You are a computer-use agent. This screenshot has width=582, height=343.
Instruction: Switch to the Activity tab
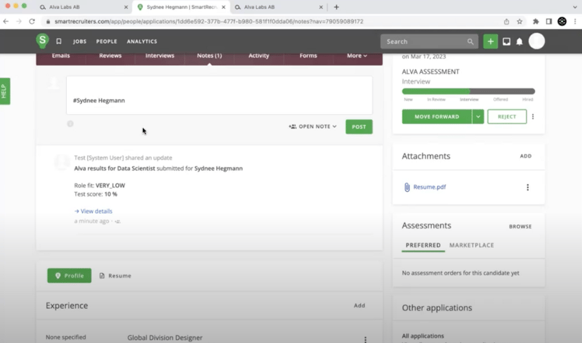pos(259,56)
